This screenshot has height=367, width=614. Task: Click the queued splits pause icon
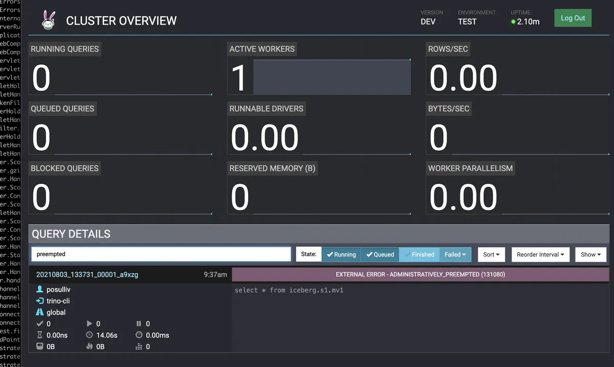(139, 324)
